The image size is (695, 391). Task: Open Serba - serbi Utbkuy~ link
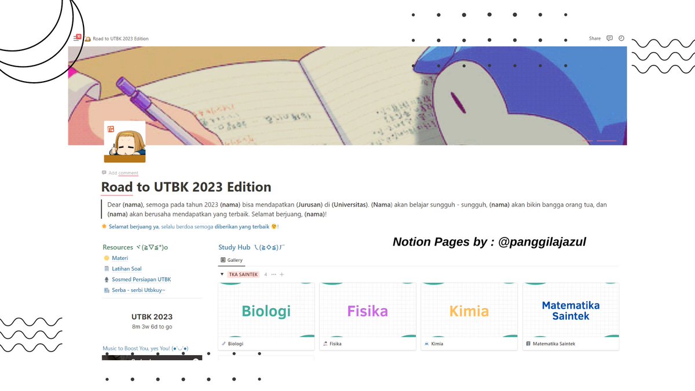point(138,290)
